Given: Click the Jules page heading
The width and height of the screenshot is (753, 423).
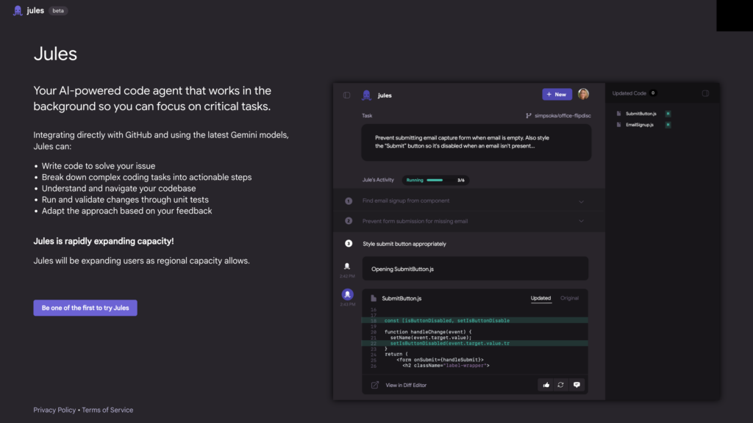Looking at the screenshot, I should tap(55, 54).
